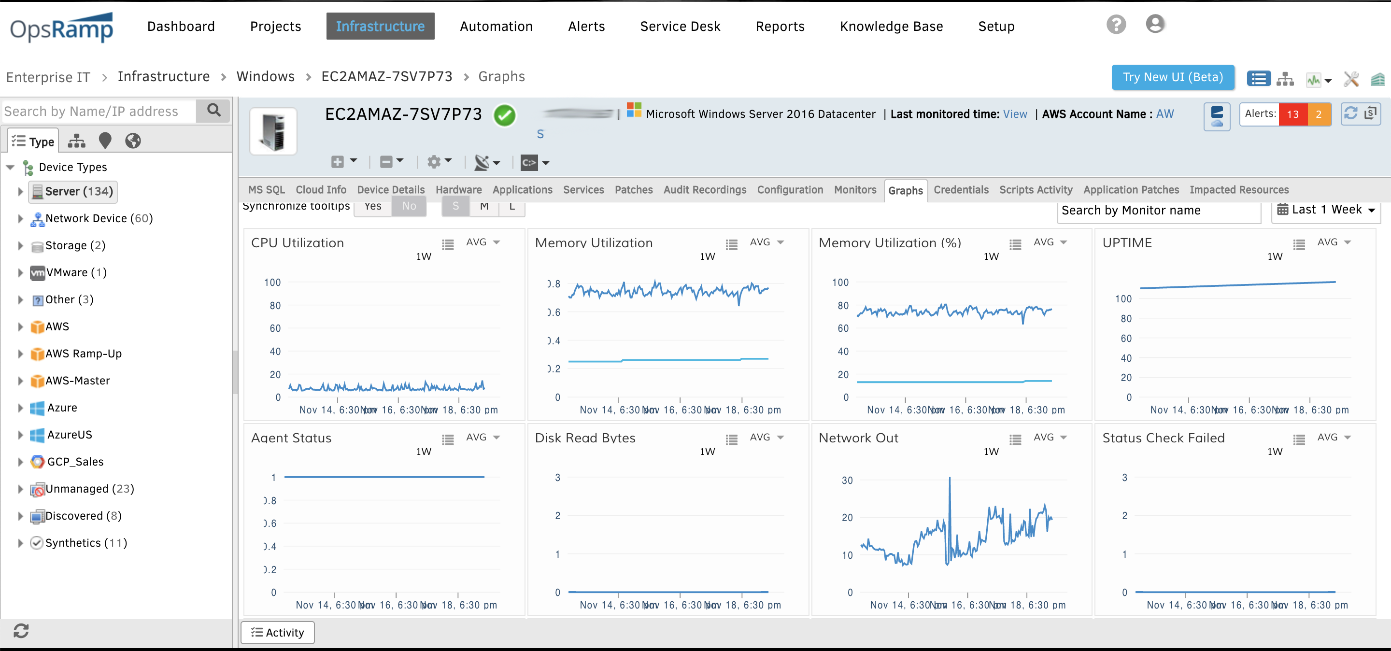
Task: Click the Try New UI Beta button
Action: [x=1172, y=76]
